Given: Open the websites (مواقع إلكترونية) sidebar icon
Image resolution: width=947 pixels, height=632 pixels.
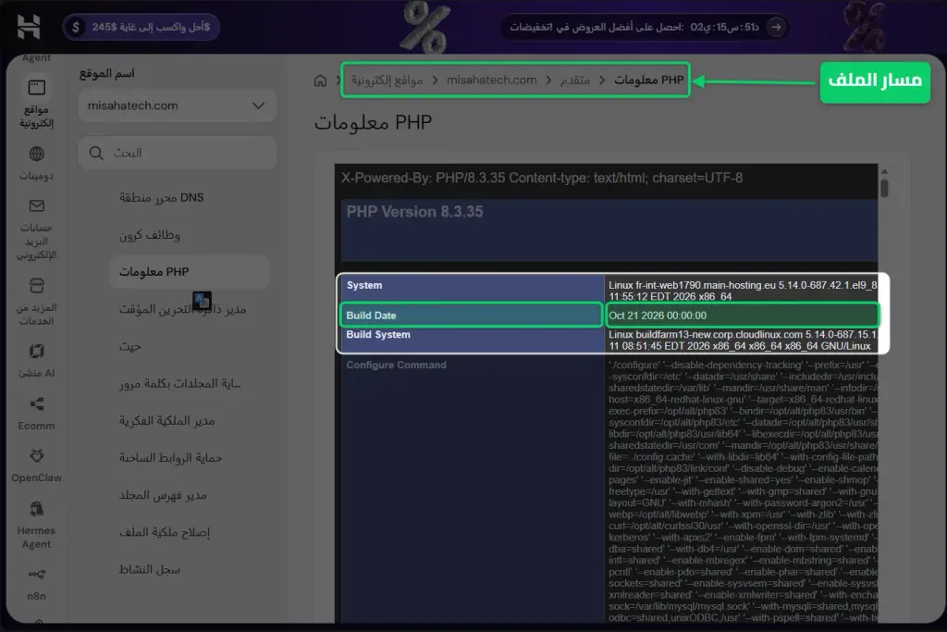Looking at the screenshot, I should (36, 88).
